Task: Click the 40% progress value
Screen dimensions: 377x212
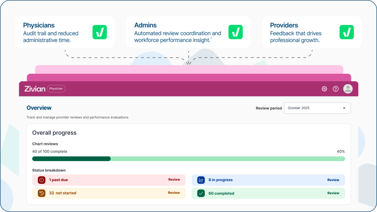Action: [341, 152]
